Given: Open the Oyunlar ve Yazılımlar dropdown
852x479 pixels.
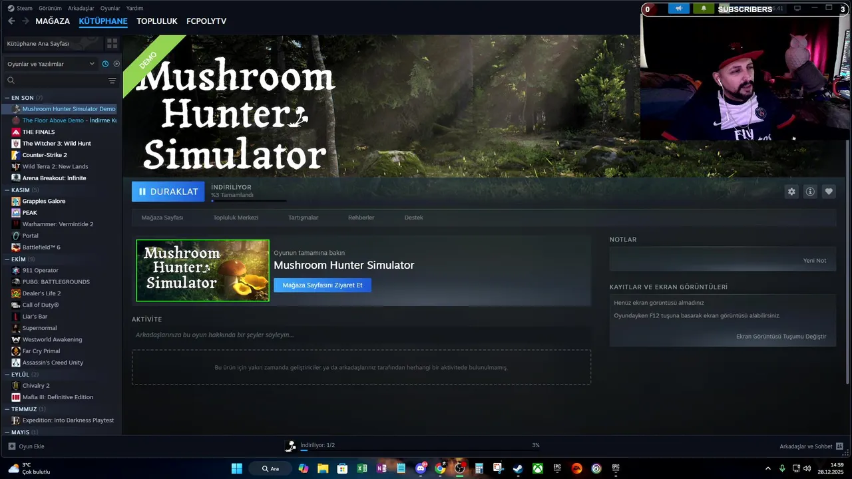Looking at the screenshot, I should coord(51,64).
